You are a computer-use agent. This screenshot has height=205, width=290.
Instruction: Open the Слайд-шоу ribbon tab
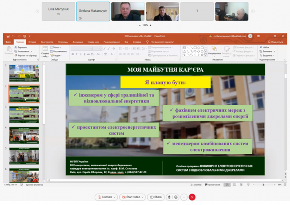click(93, 42)
